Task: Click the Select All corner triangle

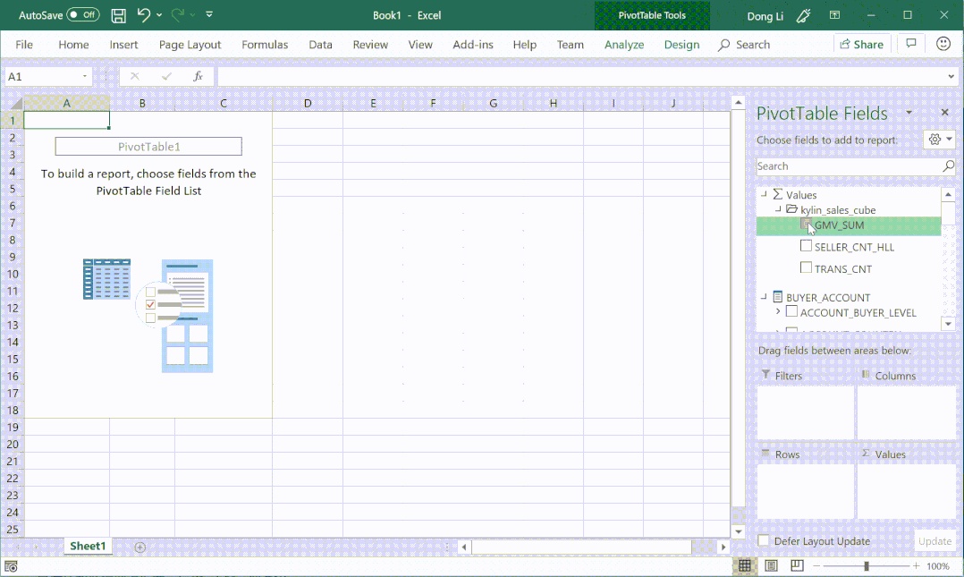Action: coord(16,104)
